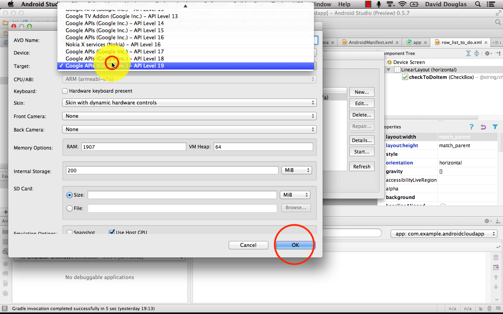Screen dimensions: 503x314
Task: Uncheck the Use Host GPU checkbox
Action: pyautogui.click(x=112, y=232)
